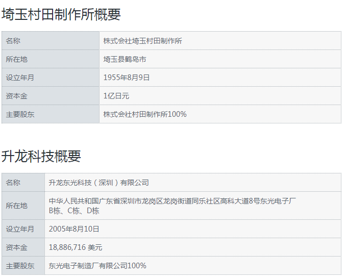Click 名称 label in first table
345x280 pixels.
point(13,41)
